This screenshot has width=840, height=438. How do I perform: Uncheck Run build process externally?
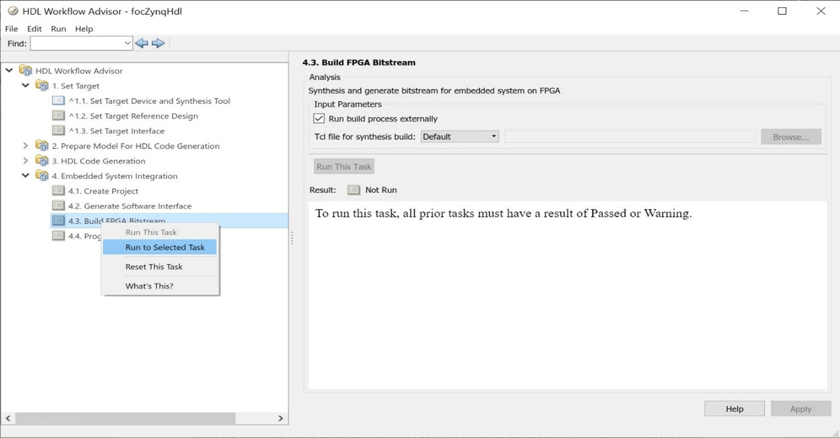(319, 119)
